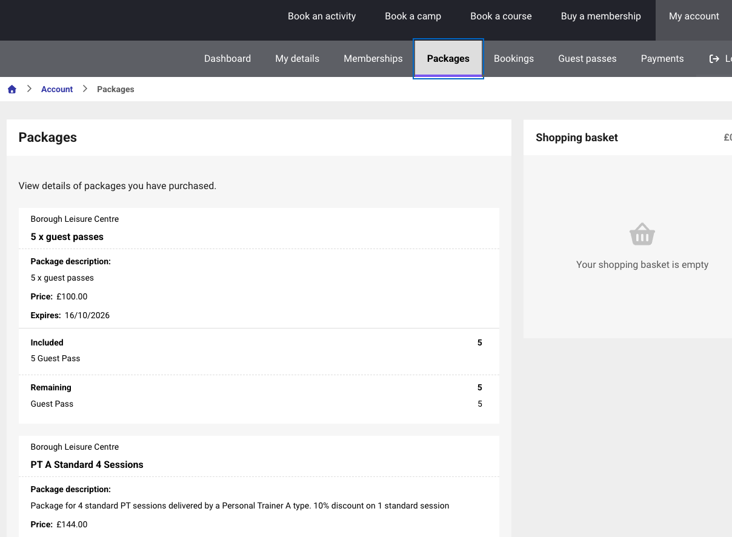Switch to the Payments tab

coord(662,59)
